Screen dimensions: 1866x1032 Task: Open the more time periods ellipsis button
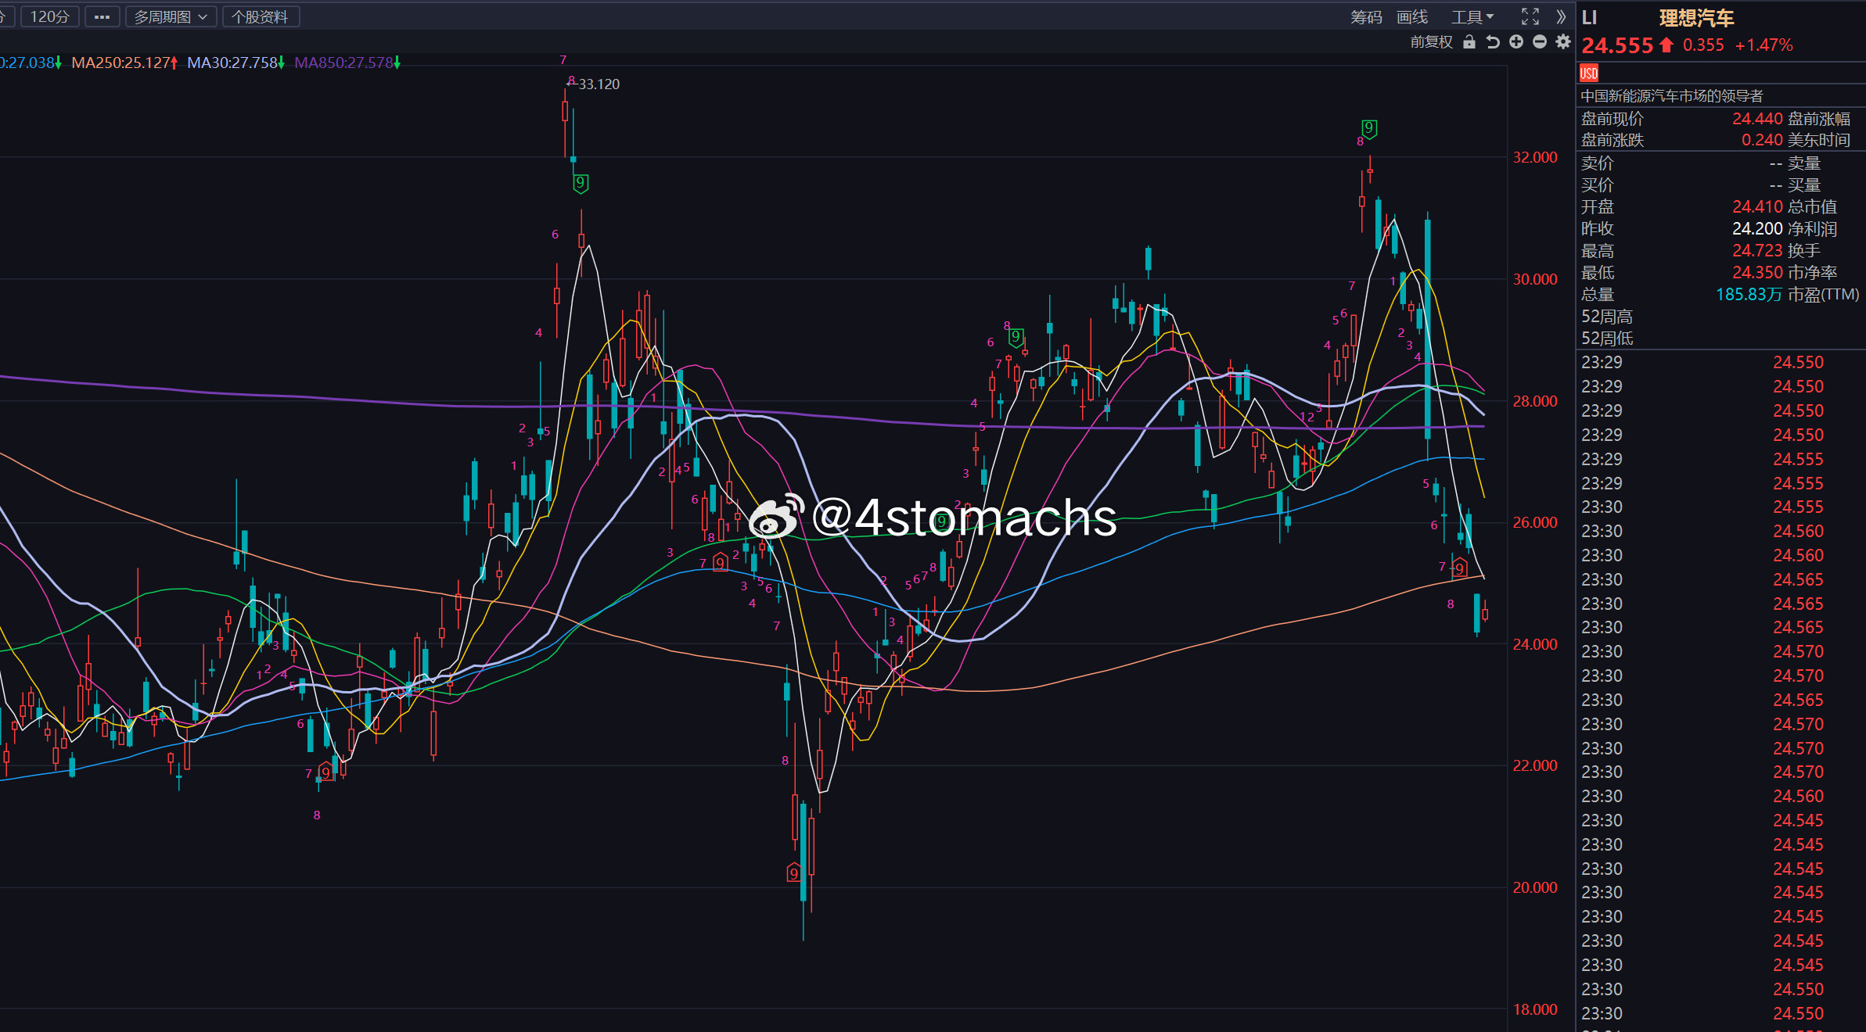coord(102,16)
